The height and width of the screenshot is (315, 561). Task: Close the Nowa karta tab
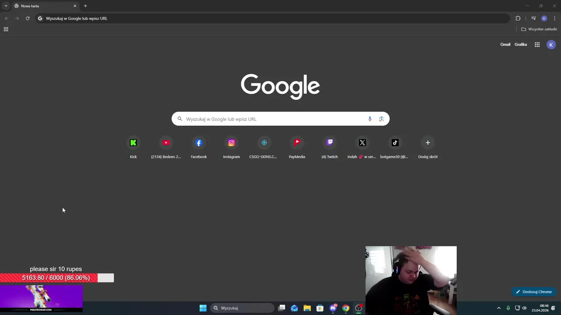tap(75, 6)
